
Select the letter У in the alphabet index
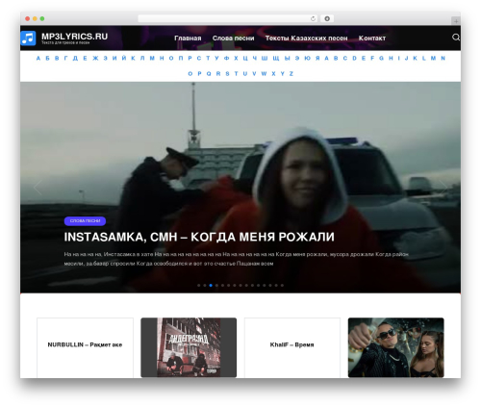pos(216,58)
